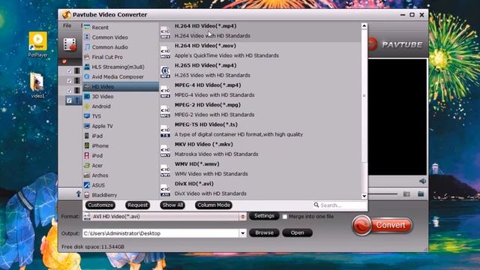Select the Acer category
Screen dimensions: 480x270
click(x=121, y=165)
